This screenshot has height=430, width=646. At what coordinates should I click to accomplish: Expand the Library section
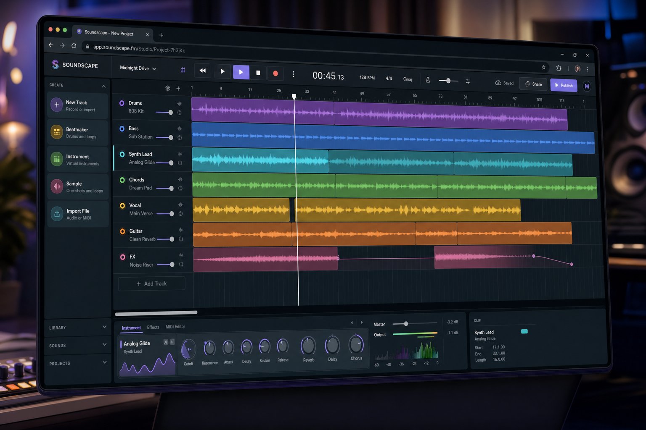78,328
